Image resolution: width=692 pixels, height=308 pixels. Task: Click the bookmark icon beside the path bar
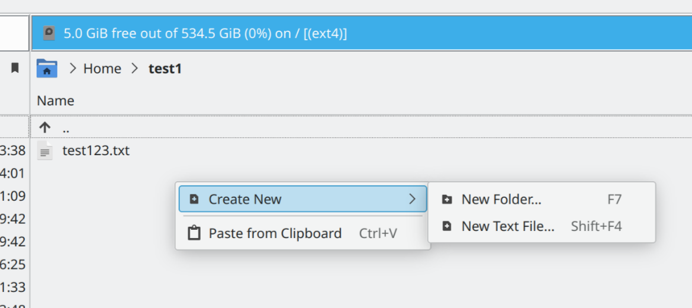15,68
